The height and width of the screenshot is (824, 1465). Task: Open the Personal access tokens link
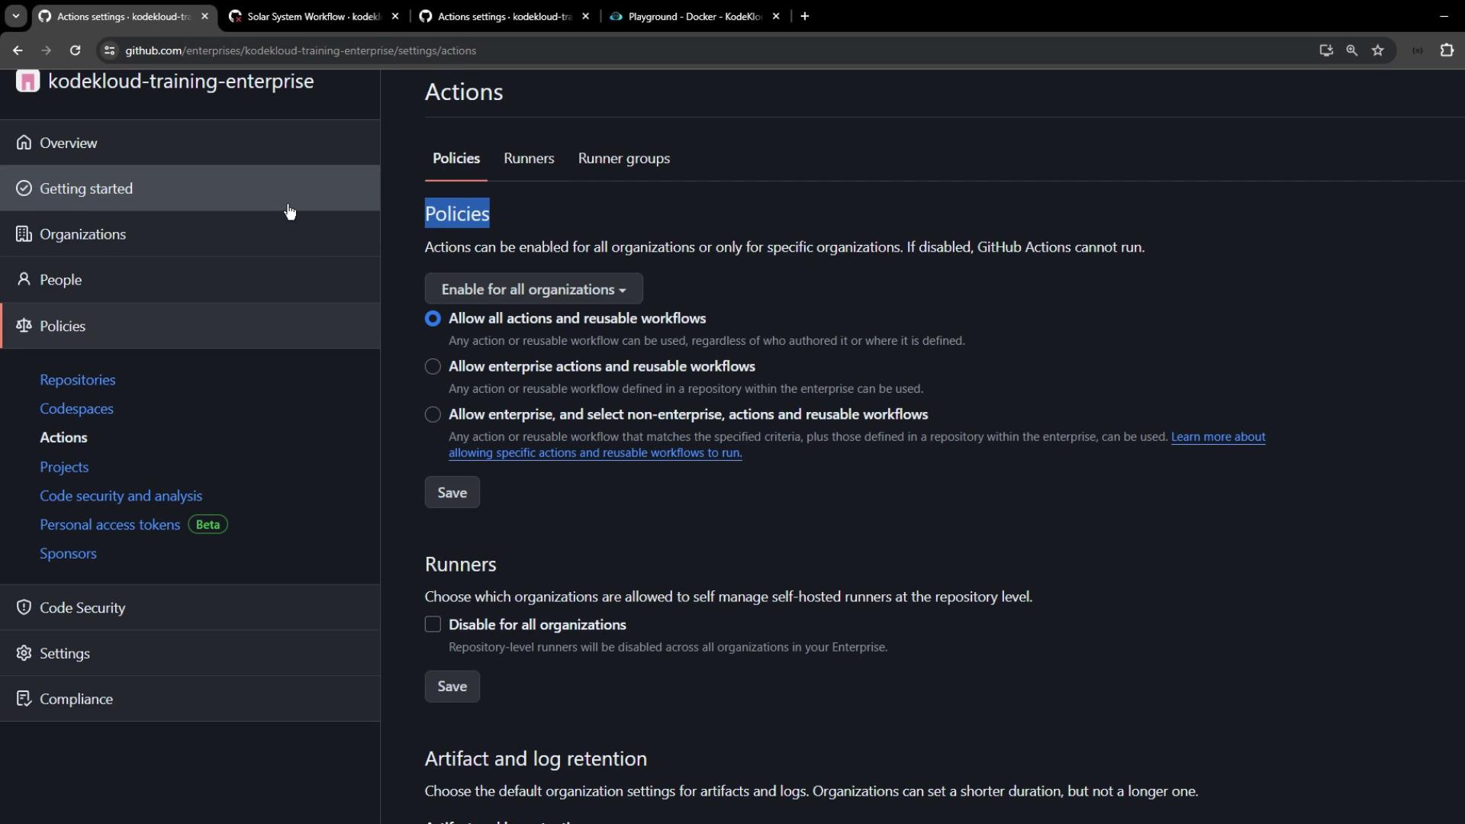pyautogui.click(x=110, y=525)
